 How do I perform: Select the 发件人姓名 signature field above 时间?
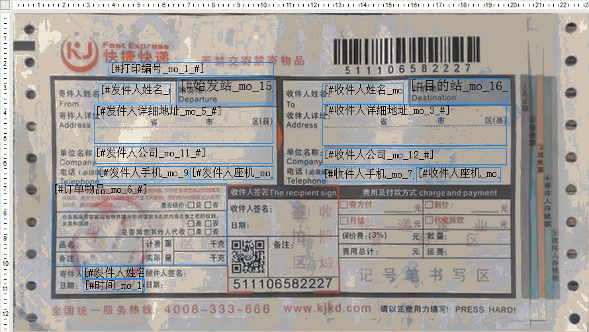[113, 272]
